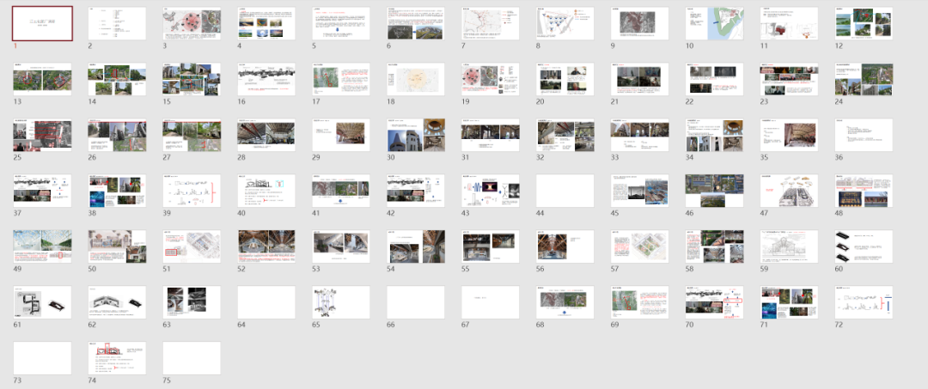This screenshot has height=389, width=928.
Task: Open slide 2 thumbnail
Action: [117, 24]
